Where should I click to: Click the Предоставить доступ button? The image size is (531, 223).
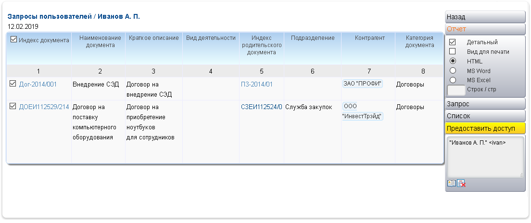click(x=485, y=128)
